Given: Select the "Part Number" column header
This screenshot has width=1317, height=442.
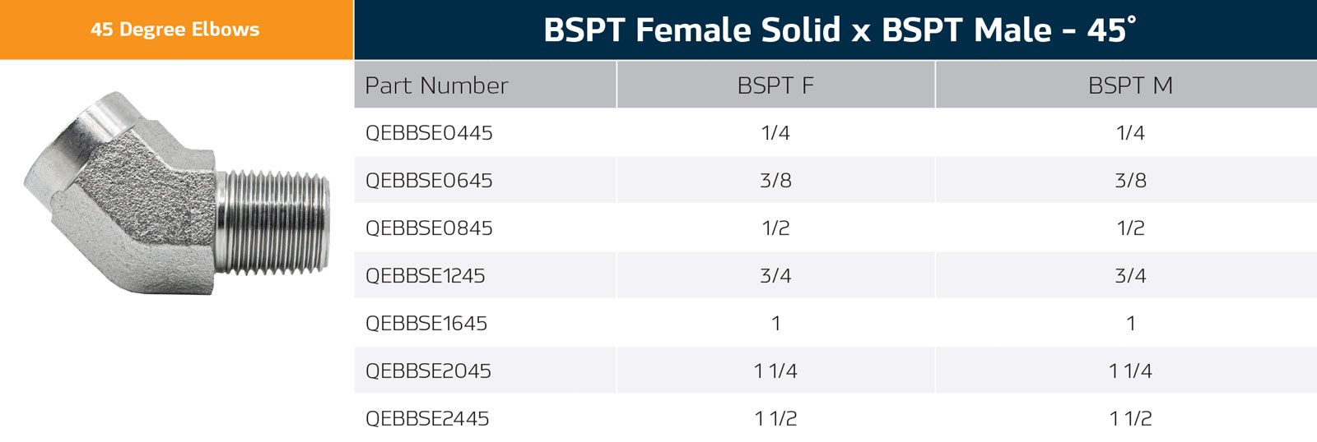Looking at the screenshot, I should click(436, 85).
